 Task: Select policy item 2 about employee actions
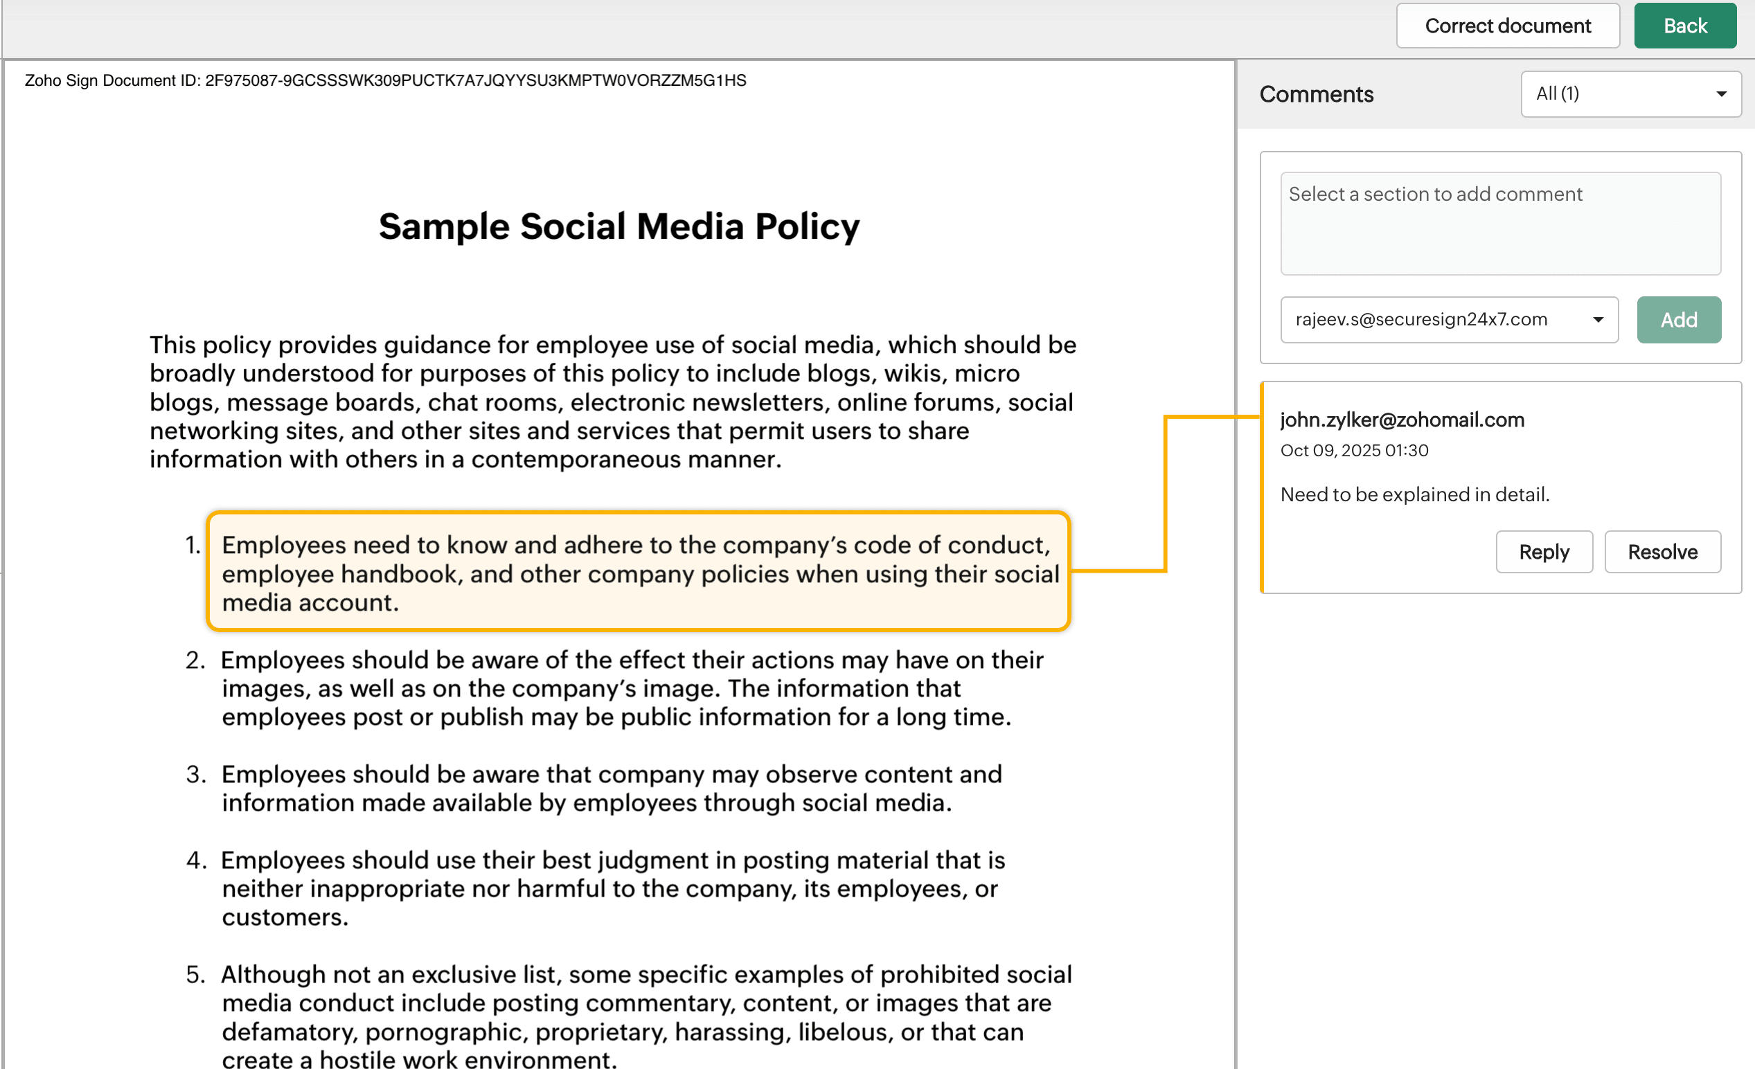616,688
